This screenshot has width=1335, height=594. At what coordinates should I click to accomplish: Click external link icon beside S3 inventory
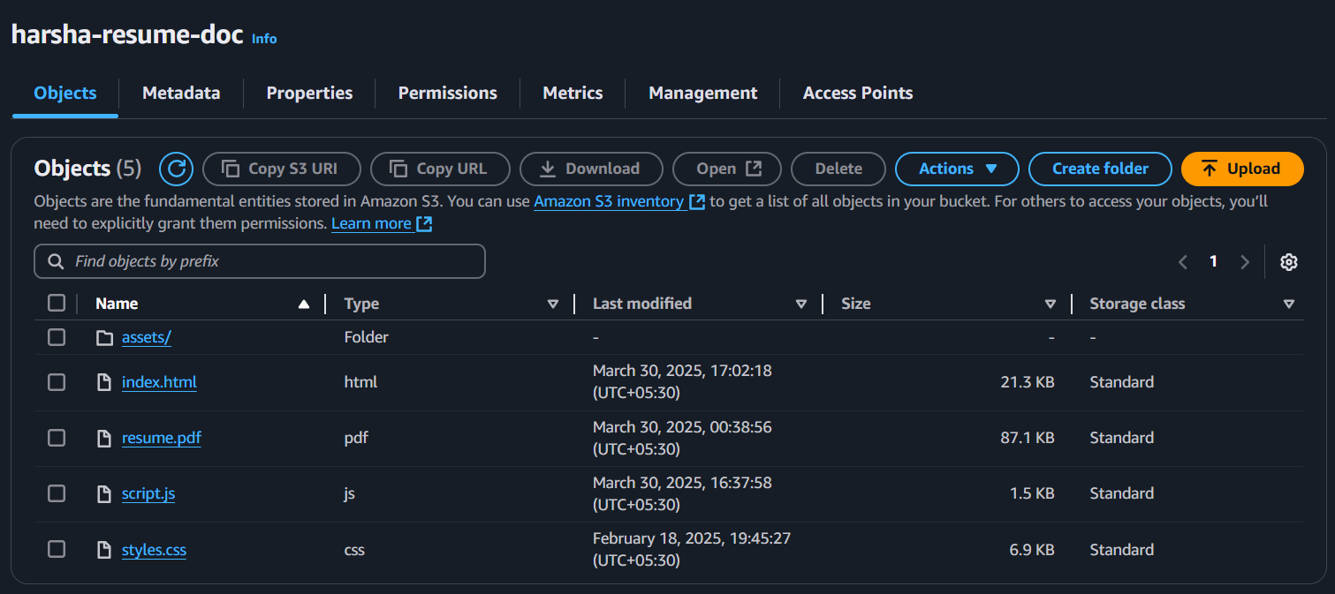(697, 201)
